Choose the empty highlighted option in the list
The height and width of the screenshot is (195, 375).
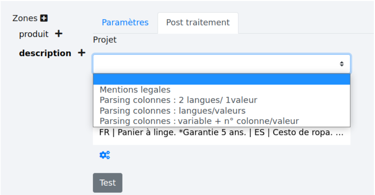[221, 79]
